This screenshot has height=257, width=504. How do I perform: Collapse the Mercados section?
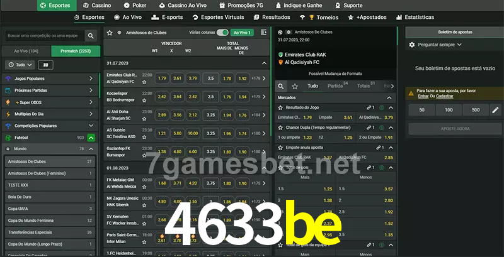[389, 98]
